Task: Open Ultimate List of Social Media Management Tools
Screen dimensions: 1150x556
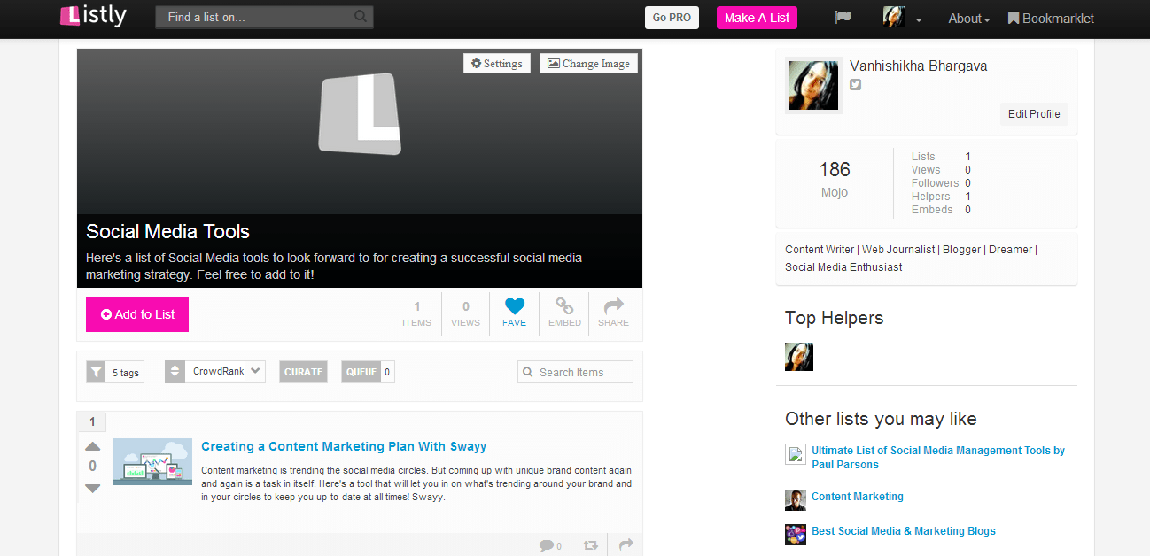Action: [x=938, y=457]
